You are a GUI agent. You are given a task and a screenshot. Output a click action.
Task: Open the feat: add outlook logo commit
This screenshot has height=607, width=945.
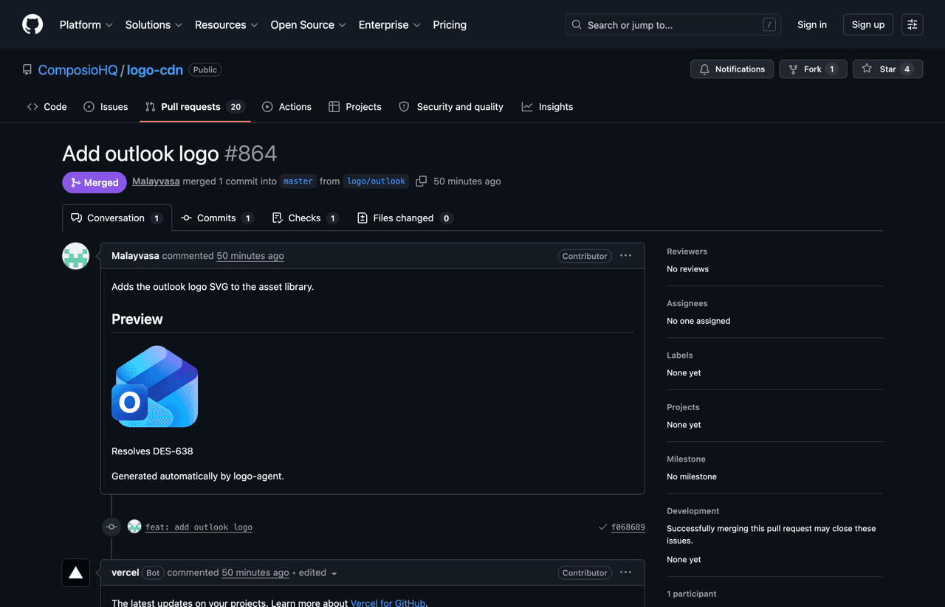point(199,527)
